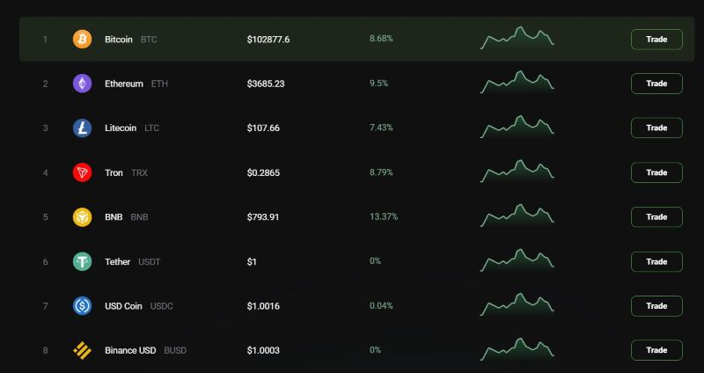
Task: Click the Litecoin coin icon
Action: coord(82,128)
